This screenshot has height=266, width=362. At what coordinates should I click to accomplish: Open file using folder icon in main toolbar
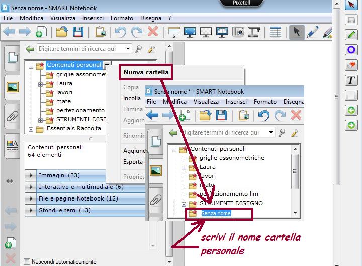click(x=62, y=32)
